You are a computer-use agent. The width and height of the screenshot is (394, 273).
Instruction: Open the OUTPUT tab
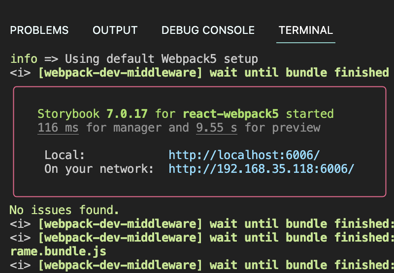coord(115,30)
